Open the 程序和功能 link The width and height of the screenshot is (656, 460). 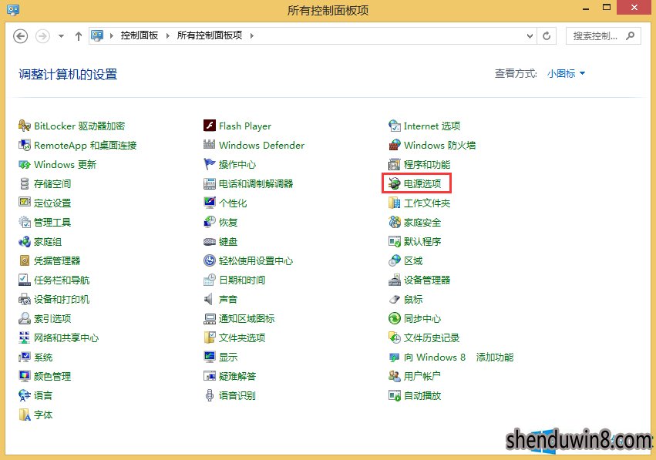pos(427,164)
